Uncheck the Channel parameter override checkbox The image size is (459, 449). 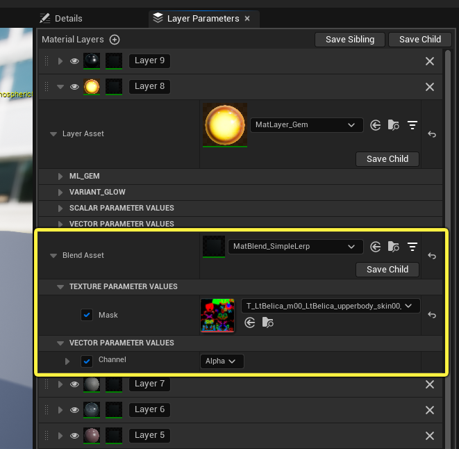point(87,361)
